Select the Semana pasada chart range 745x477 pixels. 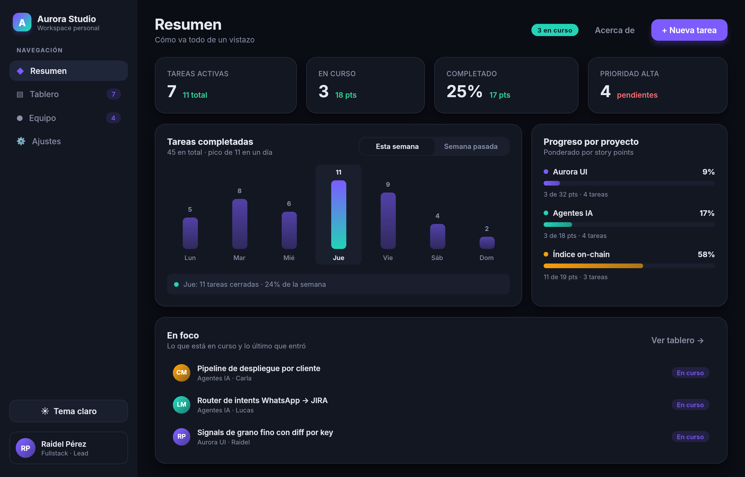click(x=471, y=147)
